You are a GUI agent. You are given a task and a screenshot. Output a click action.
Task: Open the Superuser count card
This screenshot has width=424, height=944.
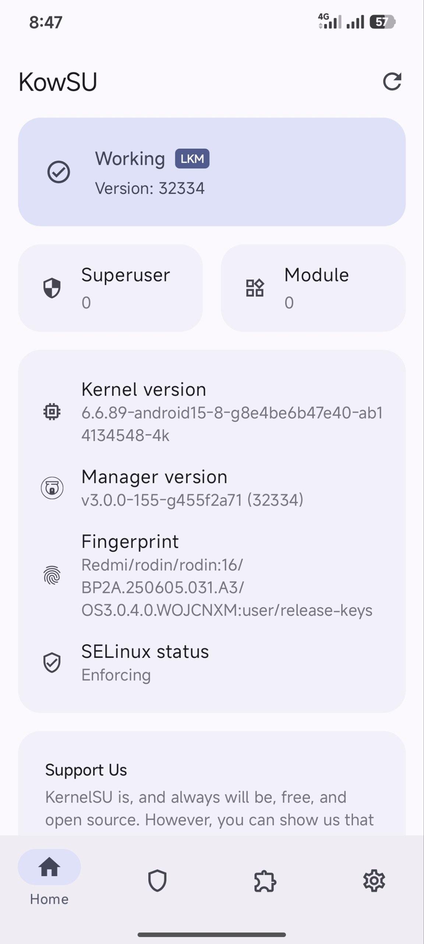(x=110, y=288)
